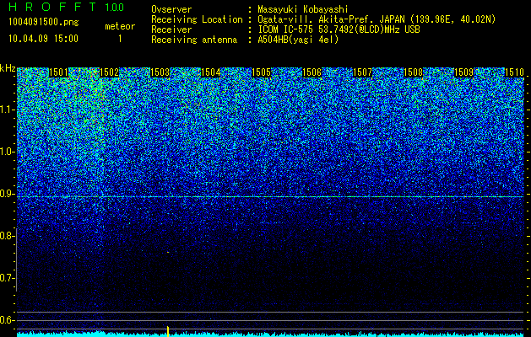Click the file name 1004091500.png
The image size is (531, 337).
[x=44, y=23]
